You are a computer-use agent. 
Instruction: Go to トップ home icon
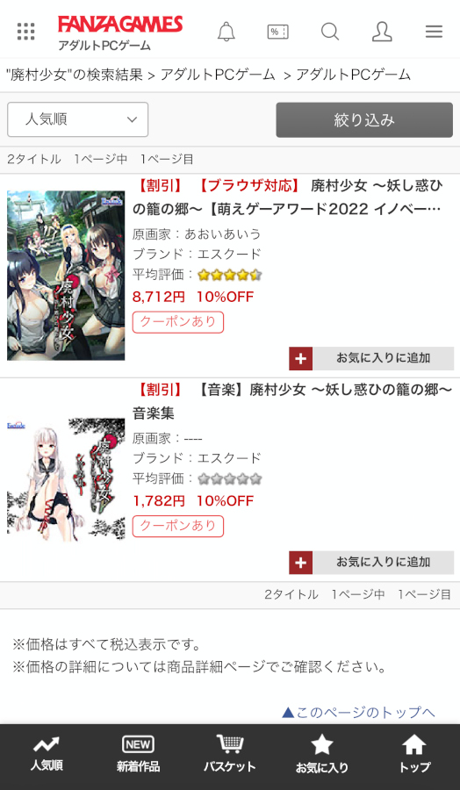(414, 754)
